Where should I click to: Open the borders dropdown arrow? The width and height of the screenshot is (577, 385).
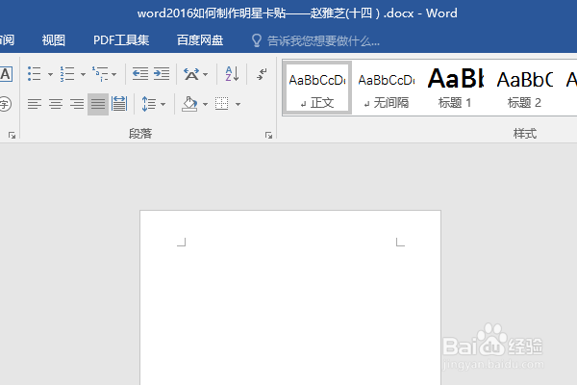(238, 104)
